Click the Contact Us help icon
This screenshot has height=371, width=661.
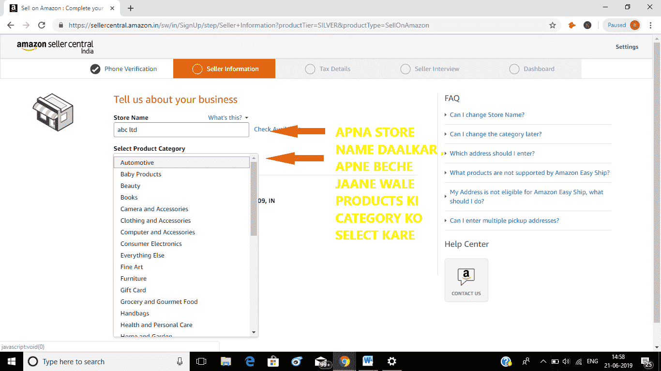466,280
